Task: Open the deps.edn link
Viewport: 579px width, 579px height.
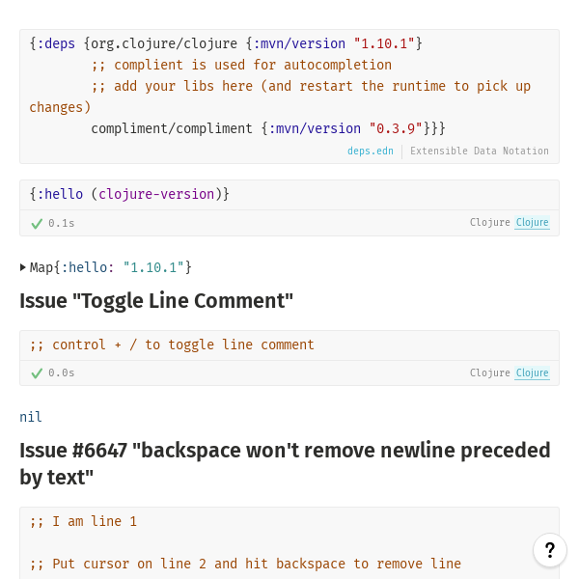Action: point(371,152)
